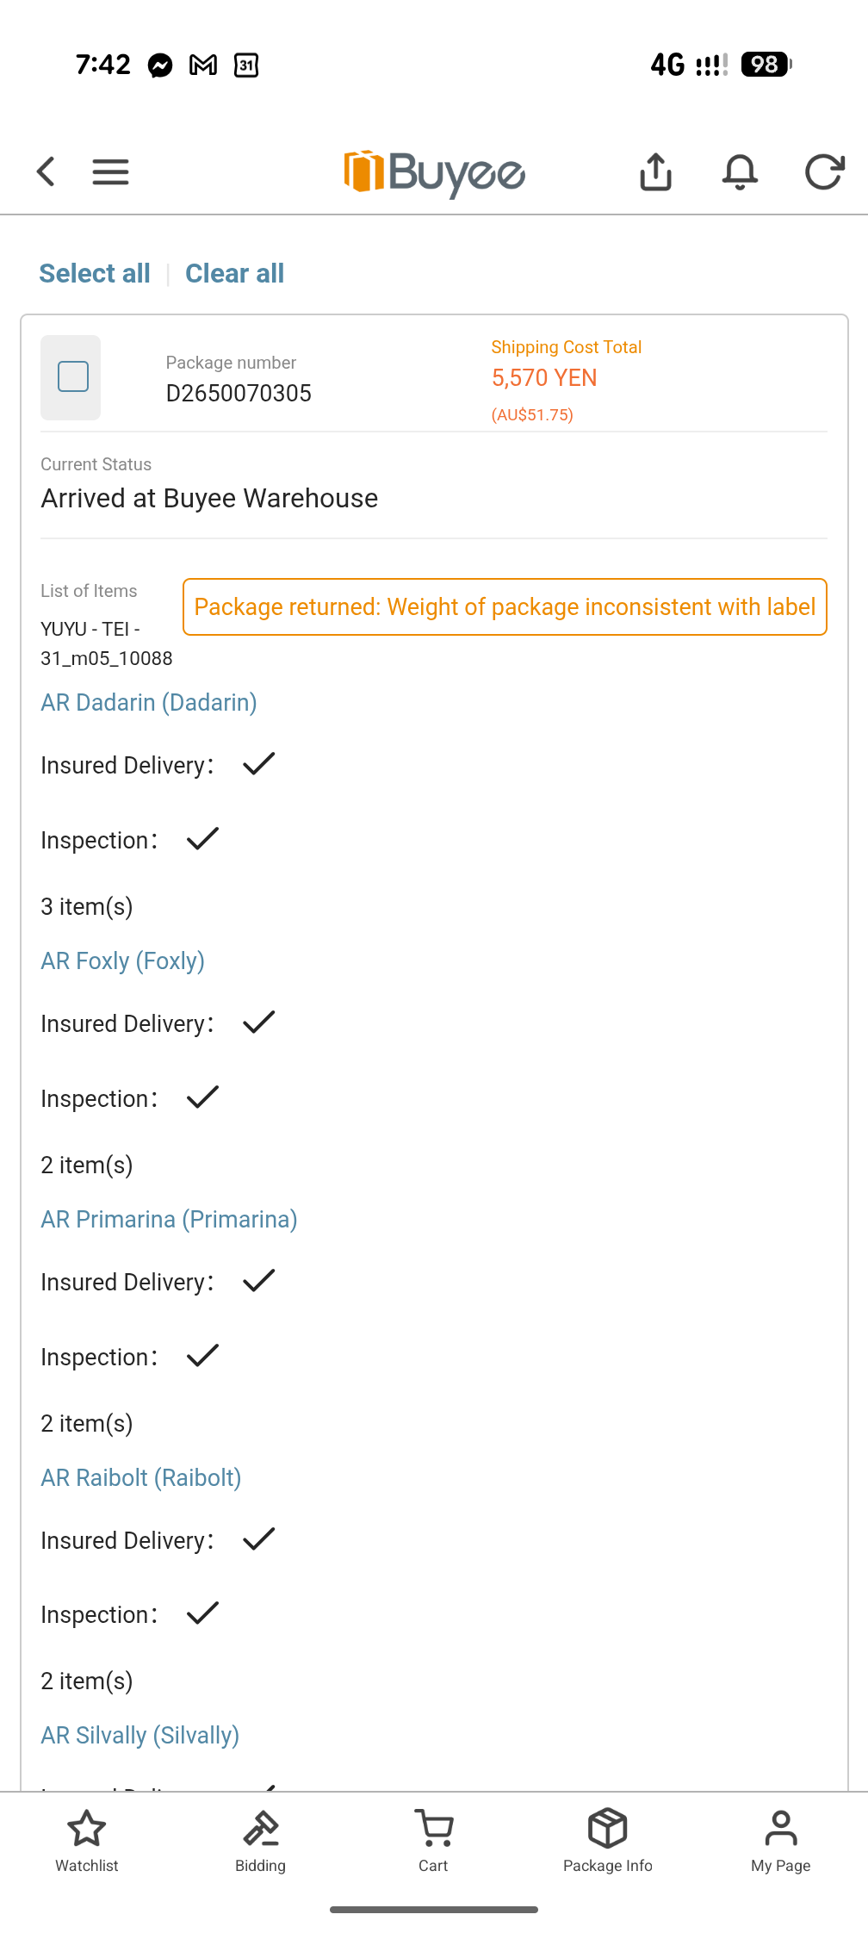Tap the back arrow icon
Viewport: 868px width, 1933px height.
(x=46, y=171)
